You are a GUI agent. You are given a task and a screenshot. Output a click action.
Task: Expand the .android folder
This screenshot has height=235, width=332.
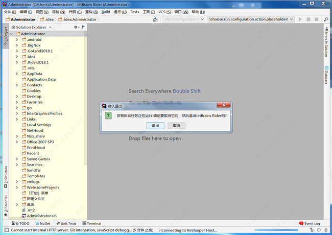(17, 39)
